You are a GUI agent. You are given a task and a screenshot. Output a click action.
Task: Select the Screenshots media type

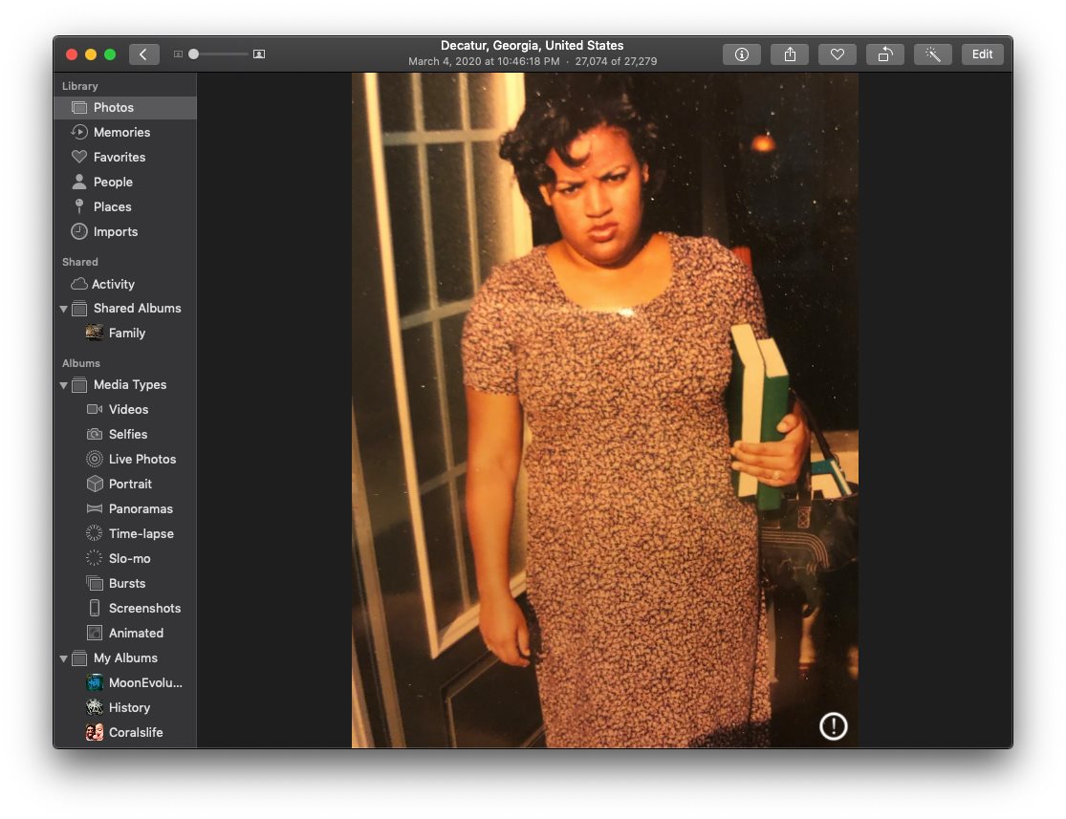(x=144, y=609)
